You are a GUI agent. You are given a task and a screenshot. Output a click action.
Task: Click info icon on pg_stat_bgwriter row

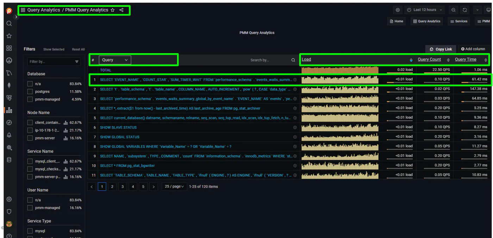[295, 165]
